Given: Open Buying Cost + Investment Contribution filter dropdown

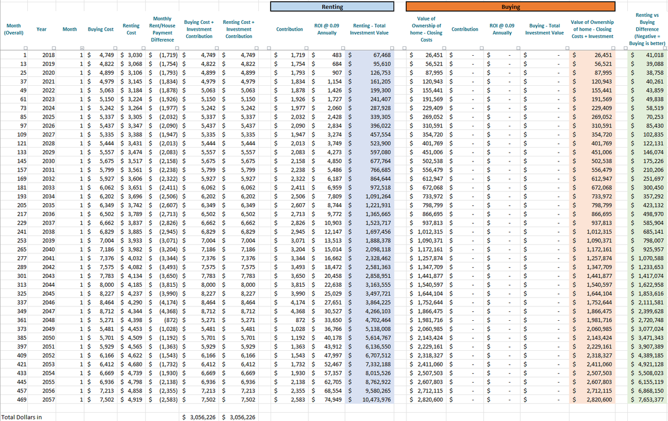Looking at the screenshot, I should [215, 47].
